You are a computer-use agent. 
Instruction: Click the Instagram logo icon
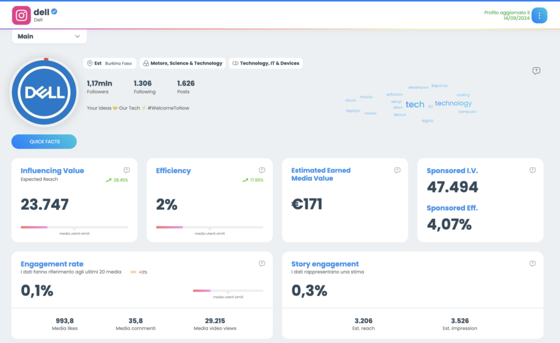coord(21,15)
